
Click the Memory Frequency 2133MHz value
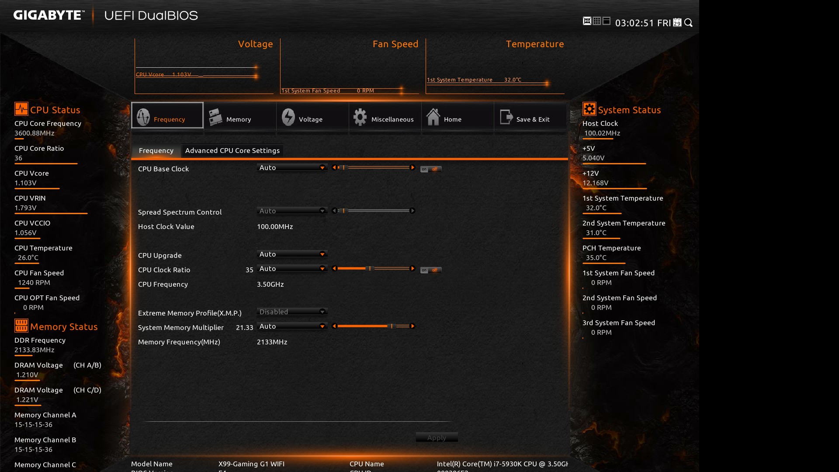pyautogui.click(x=272, y=342)
